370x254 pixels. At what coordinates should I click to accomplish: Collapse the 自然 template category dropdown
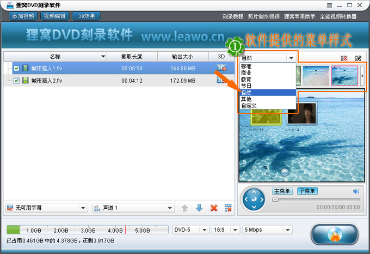tap(291, 58)
